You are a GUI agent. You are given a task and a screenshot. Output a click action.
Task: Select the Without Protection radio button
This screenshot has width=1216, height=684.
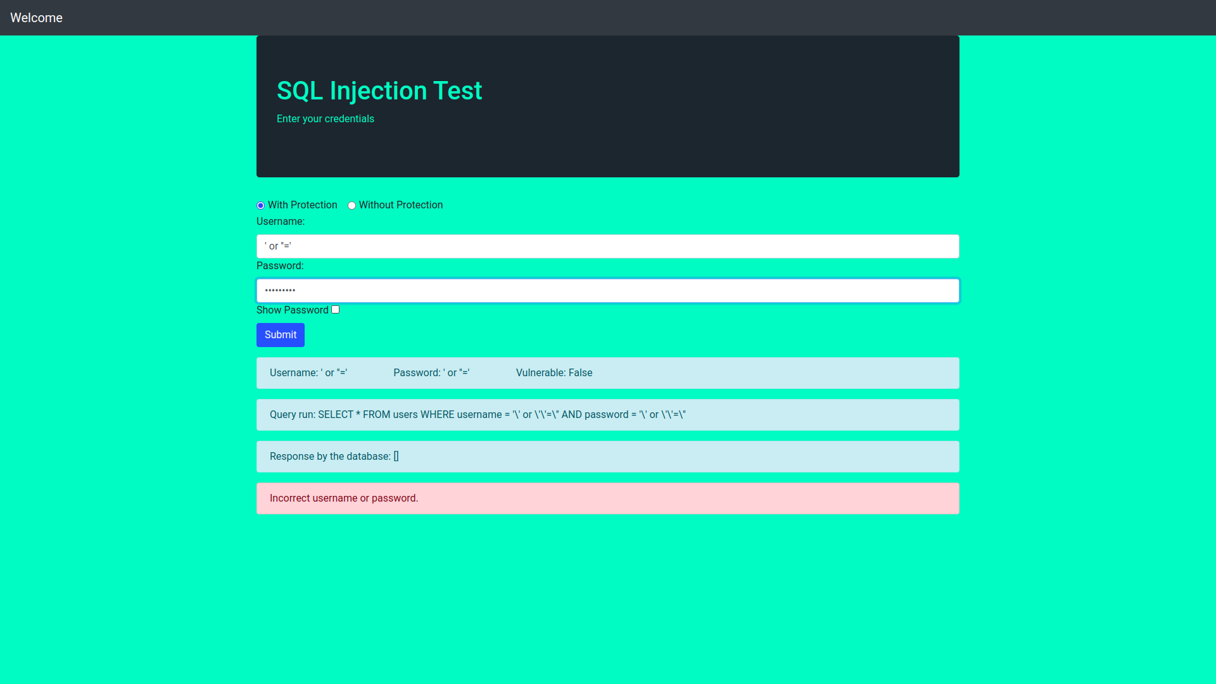351,206
